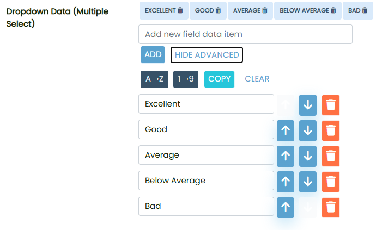Viewport: 376px width, 230px height.
Task: Delete the Average row with trash icon
Action: point(331,156)
